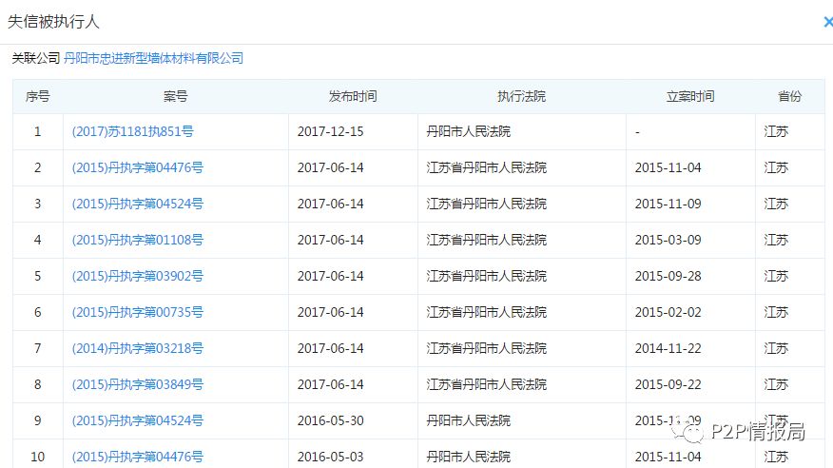Viewport: 833px width, 468px height.
Task: Click the 序号 column header
Action: point(38,96)
